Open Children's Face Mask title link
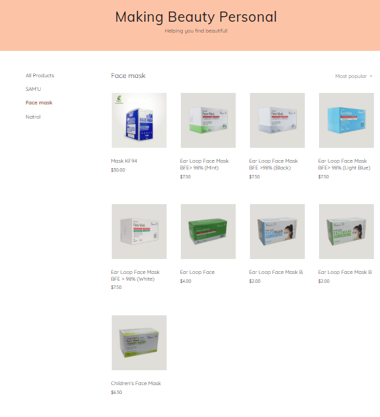This screenshot has width=380, height=417. [135, 383]
